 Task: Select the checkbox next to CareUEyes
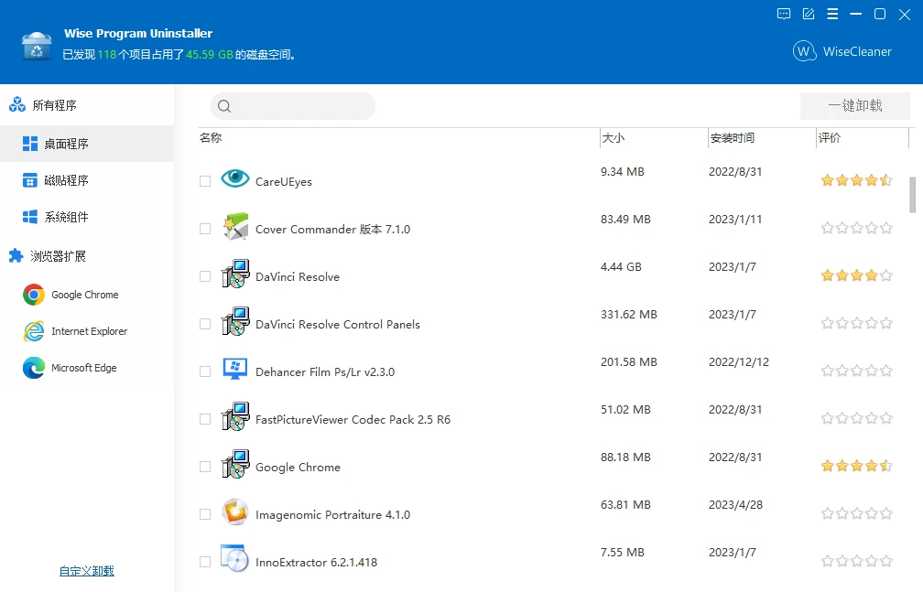coord(205,181)
